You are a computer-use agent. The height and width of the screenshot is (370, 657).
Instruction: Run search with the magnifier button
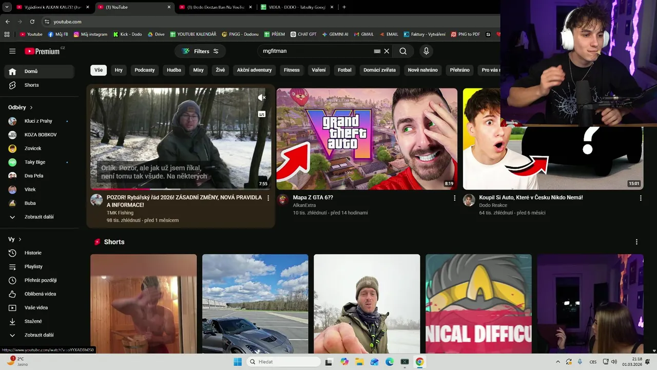pos(403,51)
